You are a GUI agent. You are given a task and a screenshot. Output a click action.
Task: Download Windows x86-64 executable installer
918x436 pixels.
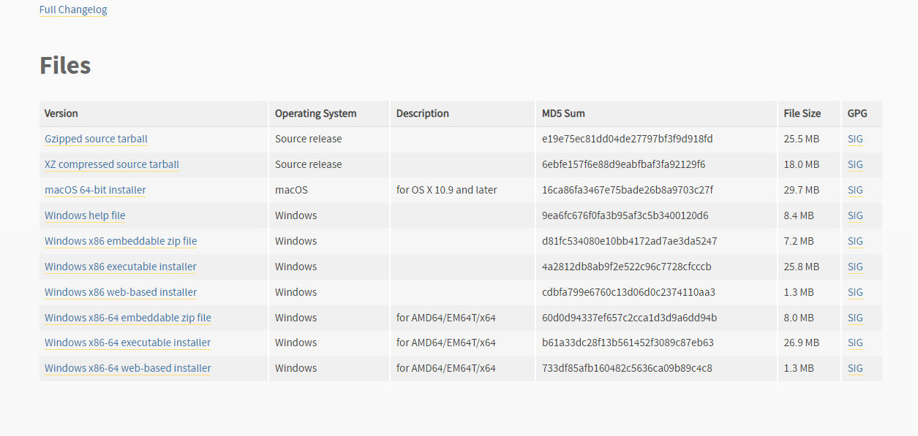(x=127, y=343)
